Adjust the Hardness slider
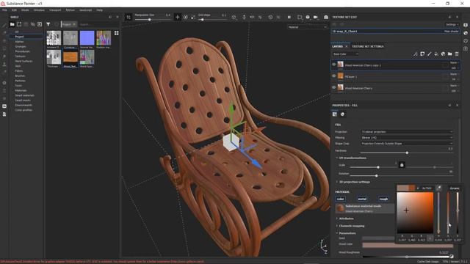Image resolution: width=470 pixels, height=264 pixels. tap(407, 153)
